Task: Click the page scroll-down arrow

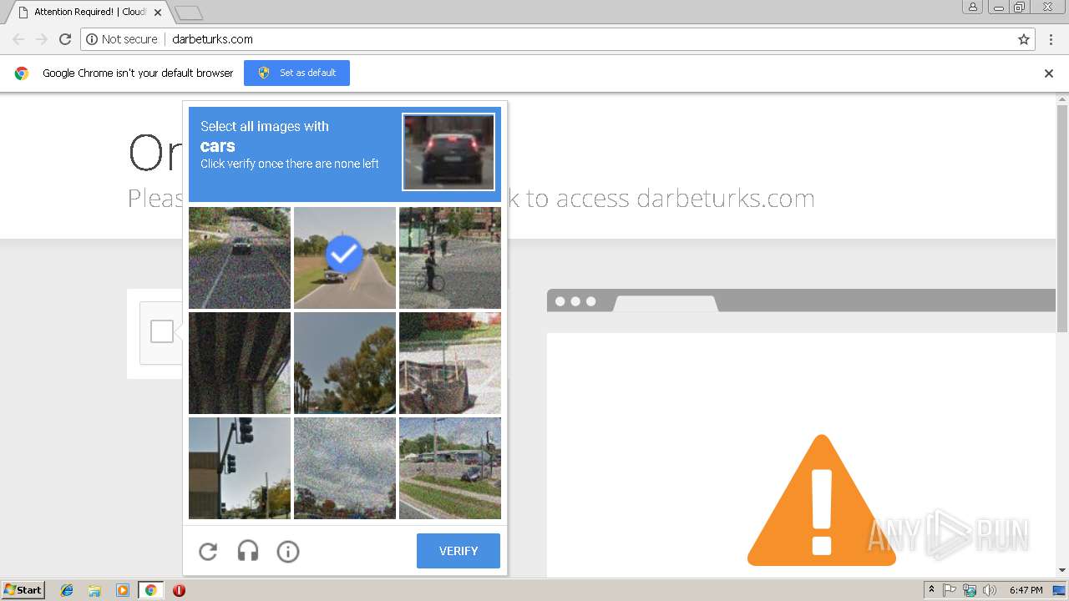Action: [1062, 571]
